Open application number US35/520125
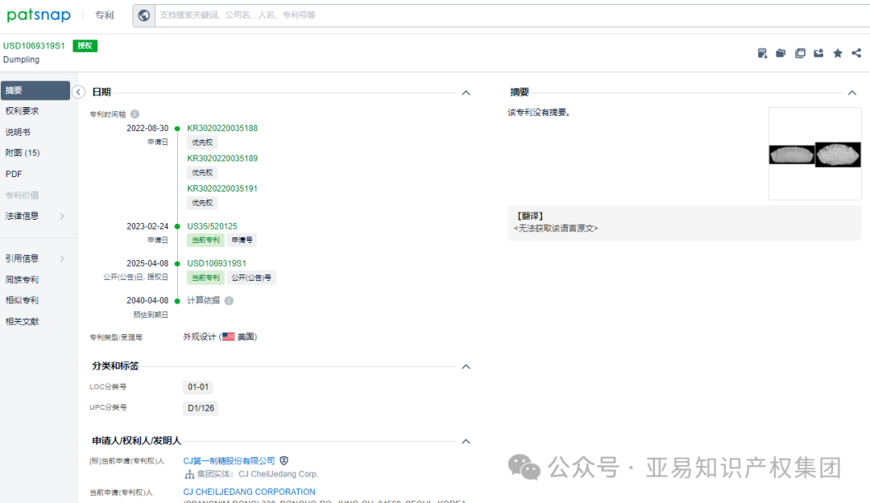The width and height of the screenshot is (870, 503). tap(212, 226)
